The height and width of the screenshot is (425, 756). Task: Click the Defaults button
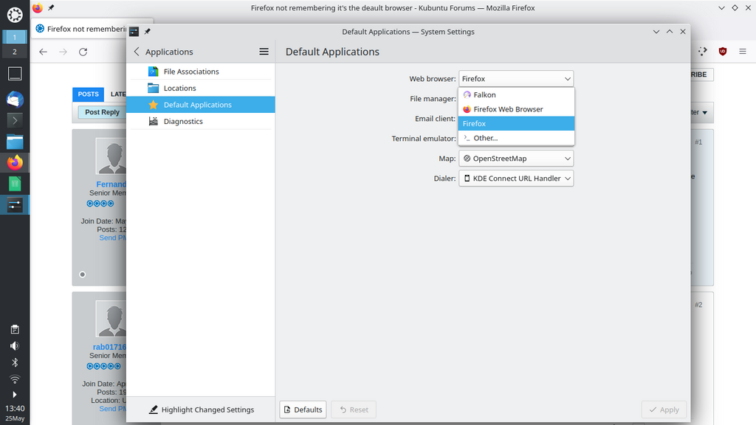303,410
